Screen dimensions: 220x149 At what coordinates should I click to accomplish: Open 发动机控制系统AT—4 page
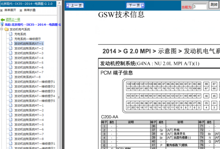pos(29,58)
